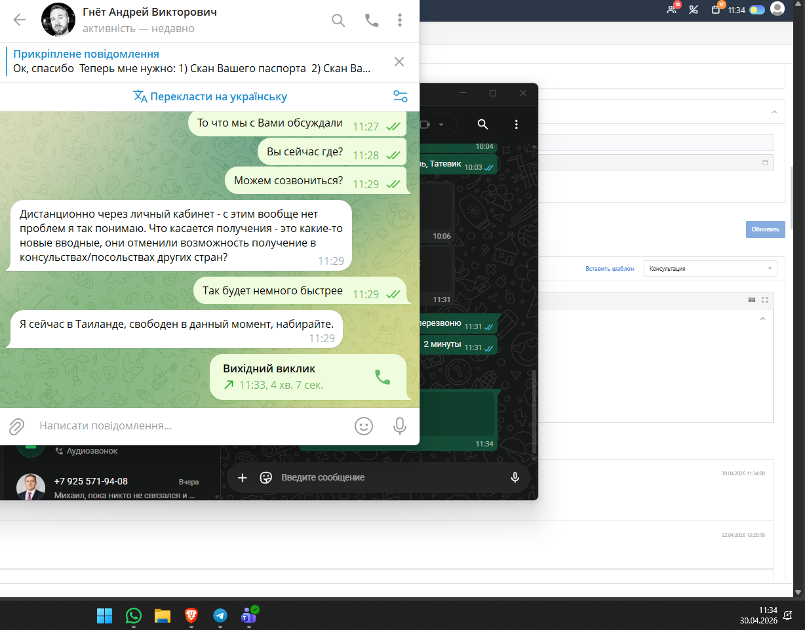Click WhatsApp microphone voice message icon
This screenshot has height=630, width=805.
point(515,477)
